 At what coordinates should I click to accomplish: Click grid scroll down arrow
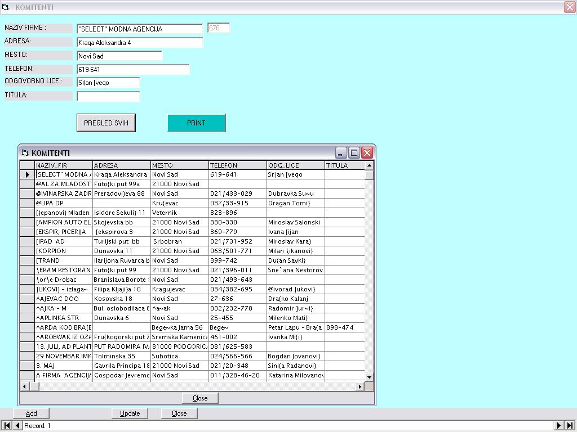pyautogui.click(x=369, y=377)
